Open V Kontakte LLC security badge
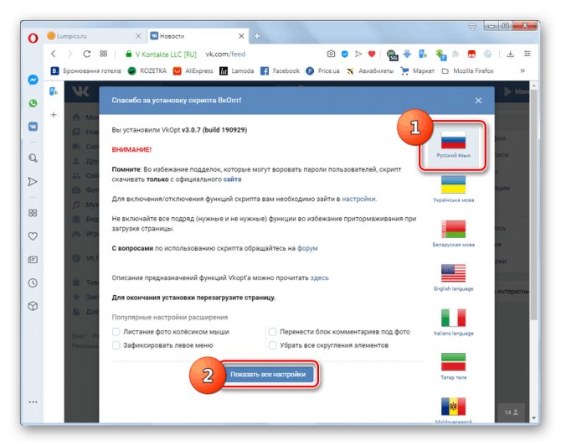 tap(161, 54)
